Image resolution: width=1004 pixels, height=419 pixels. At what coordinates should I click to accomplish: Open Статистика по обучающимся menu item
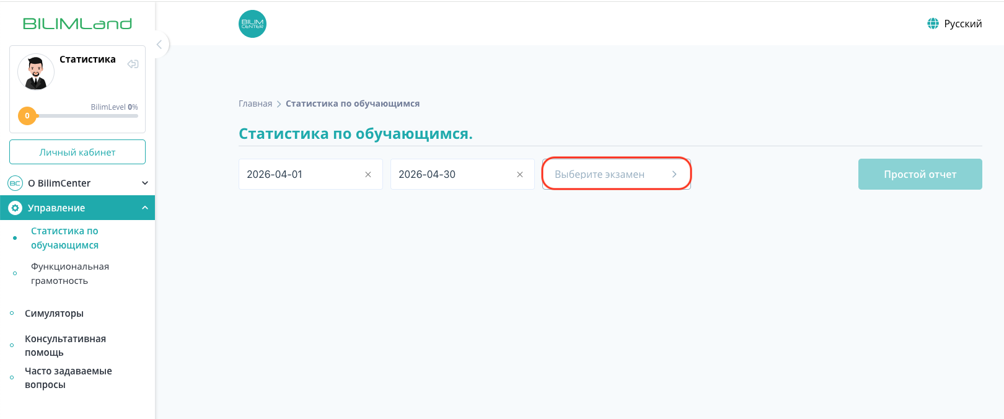point(64,238)
